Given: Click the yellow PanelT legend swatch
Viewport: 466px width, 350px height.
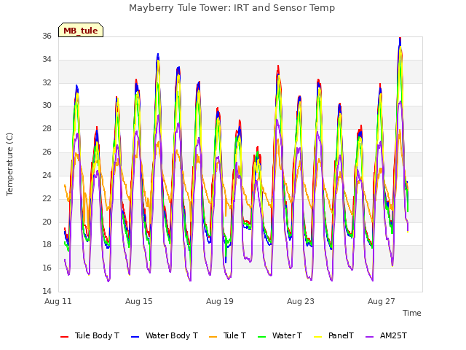Looking at the screenshot, I should coord(318,337).
